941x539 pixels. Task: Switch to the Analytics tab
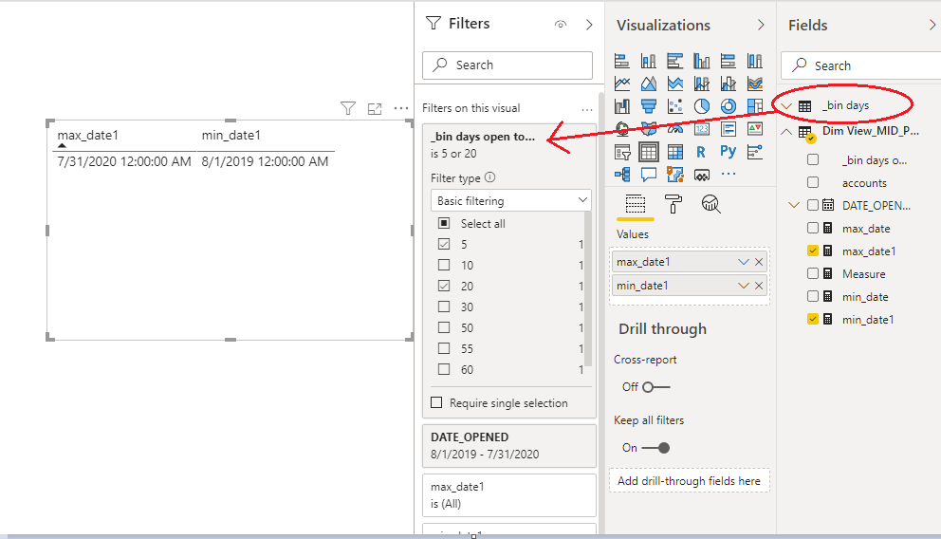(x=710, y=204)
